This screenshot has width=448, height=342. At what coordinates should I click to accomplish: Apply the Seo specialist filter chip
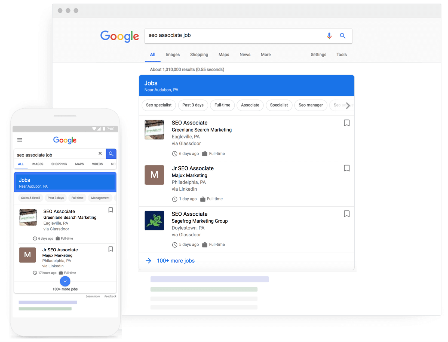coord(159,105)
